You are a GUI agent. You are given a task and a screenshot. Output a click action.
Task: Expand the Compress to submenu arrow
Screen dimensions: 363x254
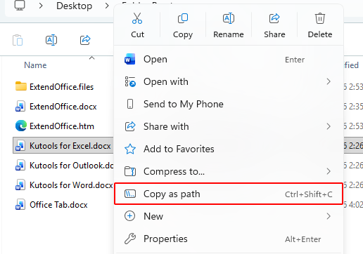click(329, 171)
